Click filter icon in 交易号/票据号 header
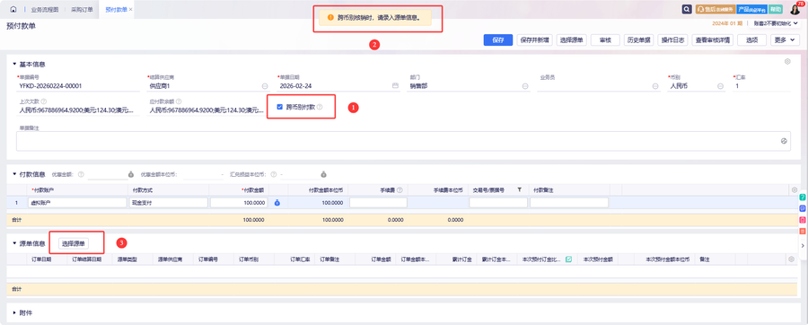This screenshot has height=325, width=808. click(520, 190)
